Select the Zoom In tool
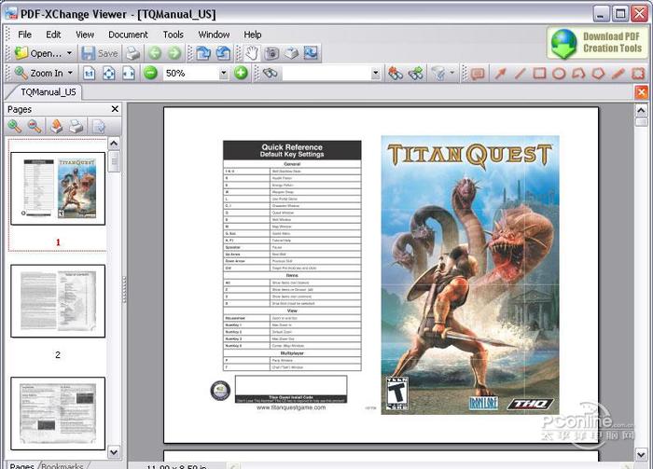The width and height of the screenshot is (653, 469). pyautogui.click(x=39, y=74)
